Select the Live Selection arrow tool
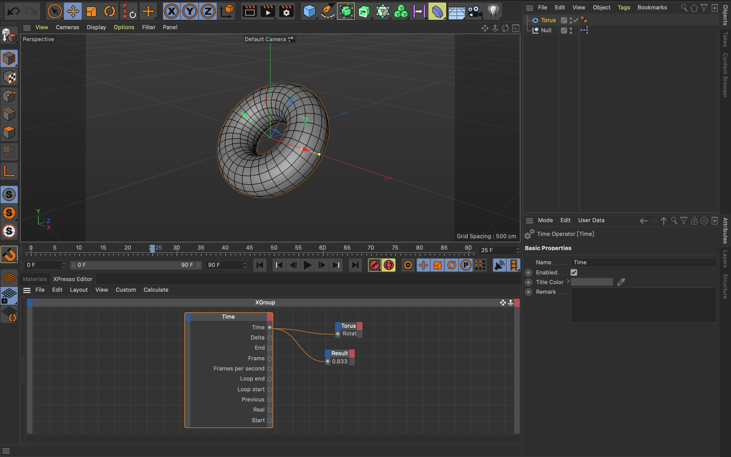This screenshot has height=457, width=731. tap(54, 11)
